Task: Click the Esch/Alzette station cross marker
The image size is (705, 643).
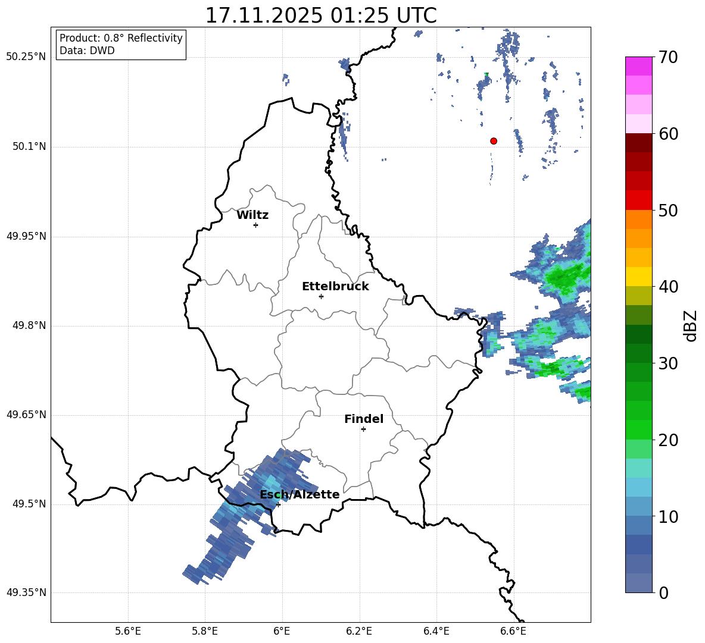Action: tap(278, 504)
